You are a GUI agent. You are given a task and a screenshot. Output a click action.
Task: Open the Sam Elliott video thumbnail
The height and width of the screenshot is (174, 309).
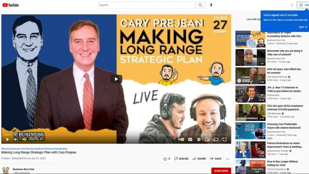click(250, 76)
